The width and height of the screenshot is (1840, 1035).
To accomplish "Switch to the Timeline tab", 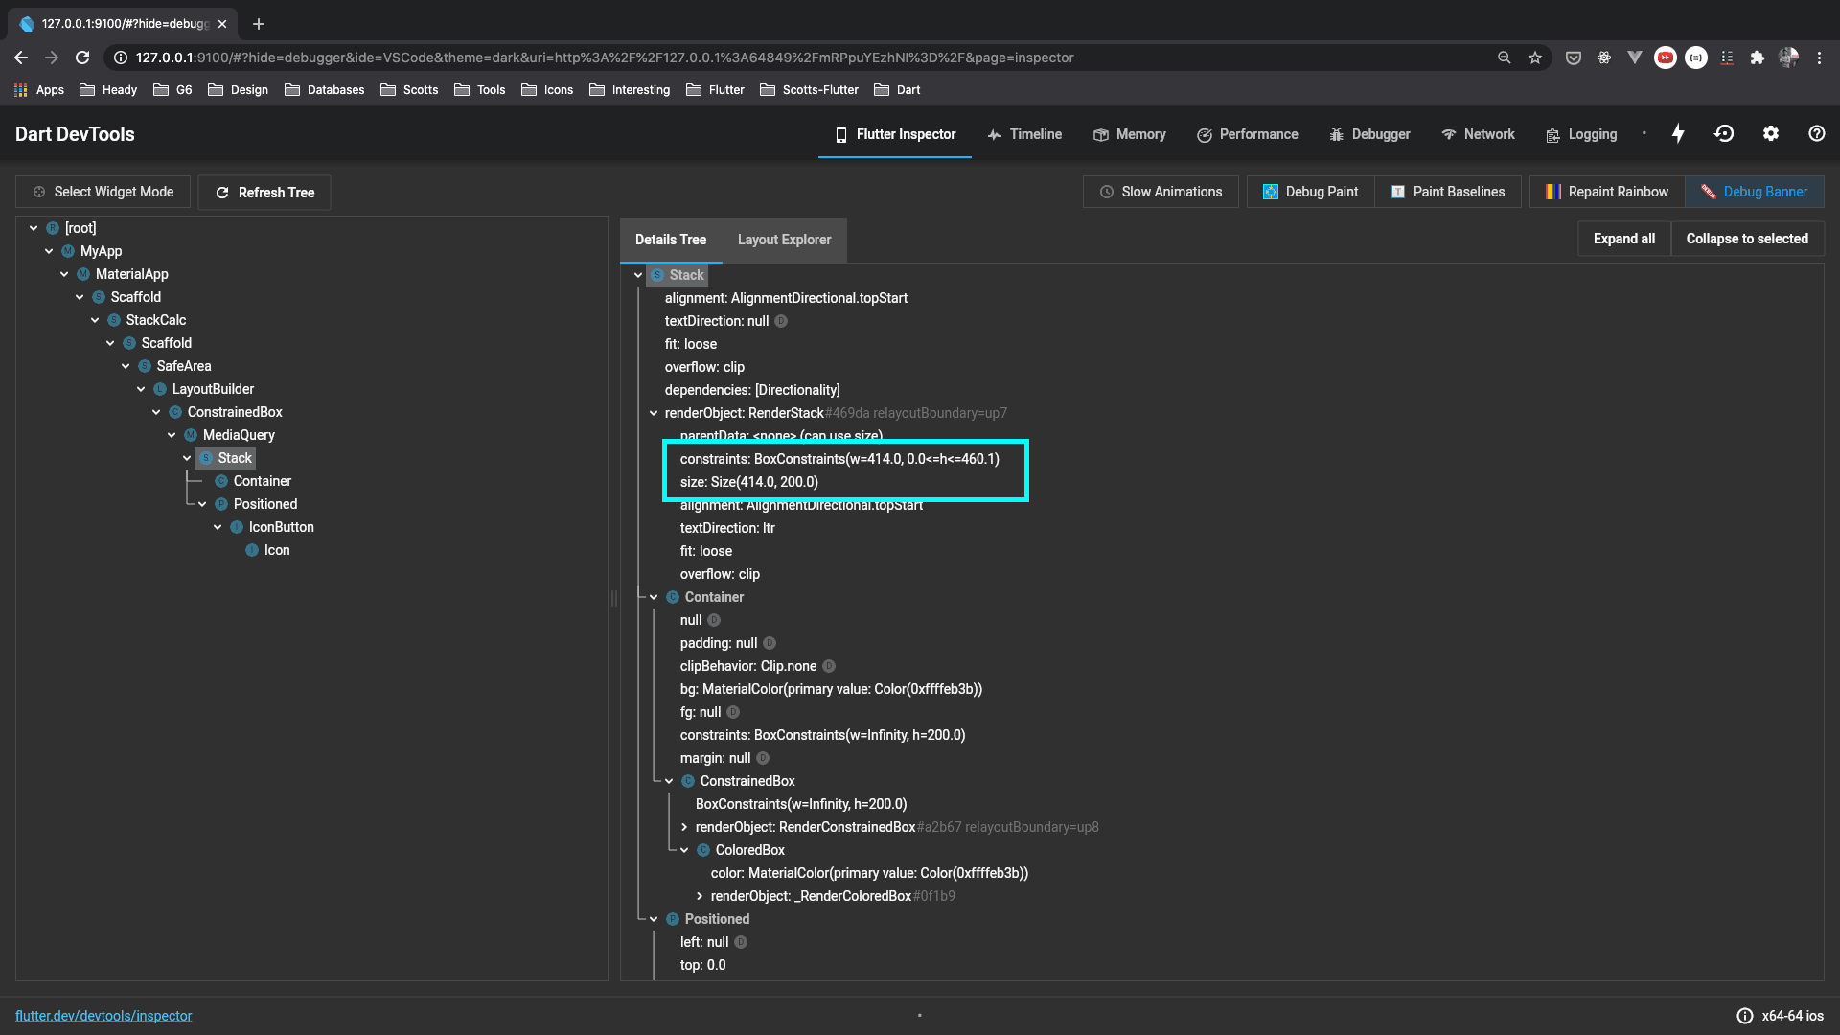I will pyautogui.click(x=1024, y=134).
